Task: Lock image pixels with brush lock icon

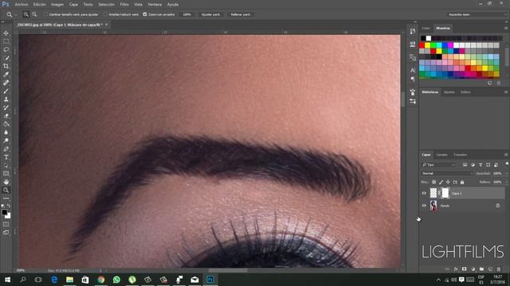Action: pyautogui.click(x=441, y=182)
